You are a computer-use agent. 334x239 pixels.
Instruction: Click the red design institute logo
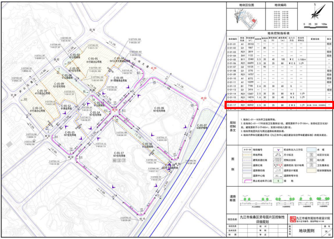[x=293, y=219]
